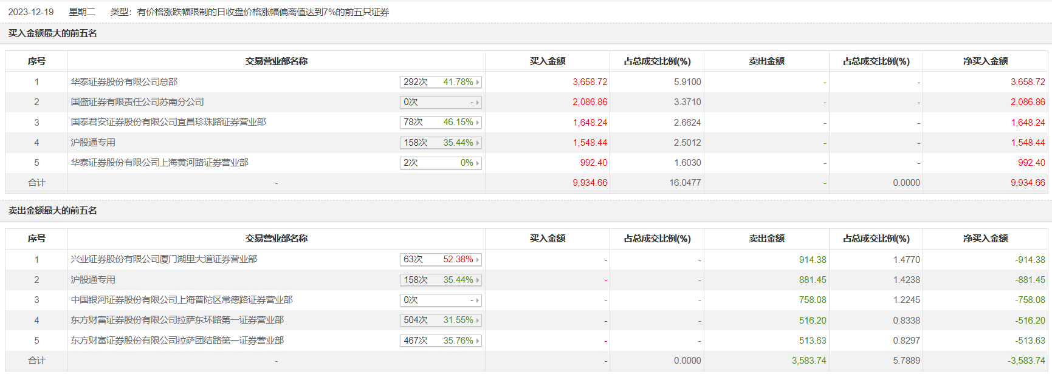Click the 华泰证券 上海黄河路证券营业部 link
Screen dimensions: 1052x374
click(x=159, y=163)
